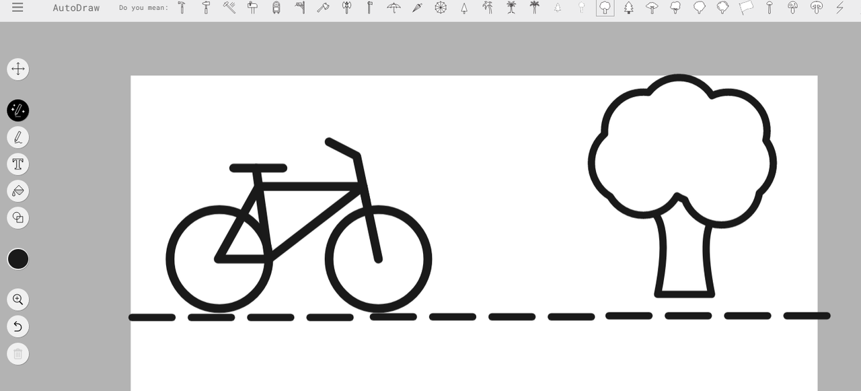Viewport: 861px width, 391px height.
Task: Pick the spotted mushroom suggestion
Action: click(793, 7)
